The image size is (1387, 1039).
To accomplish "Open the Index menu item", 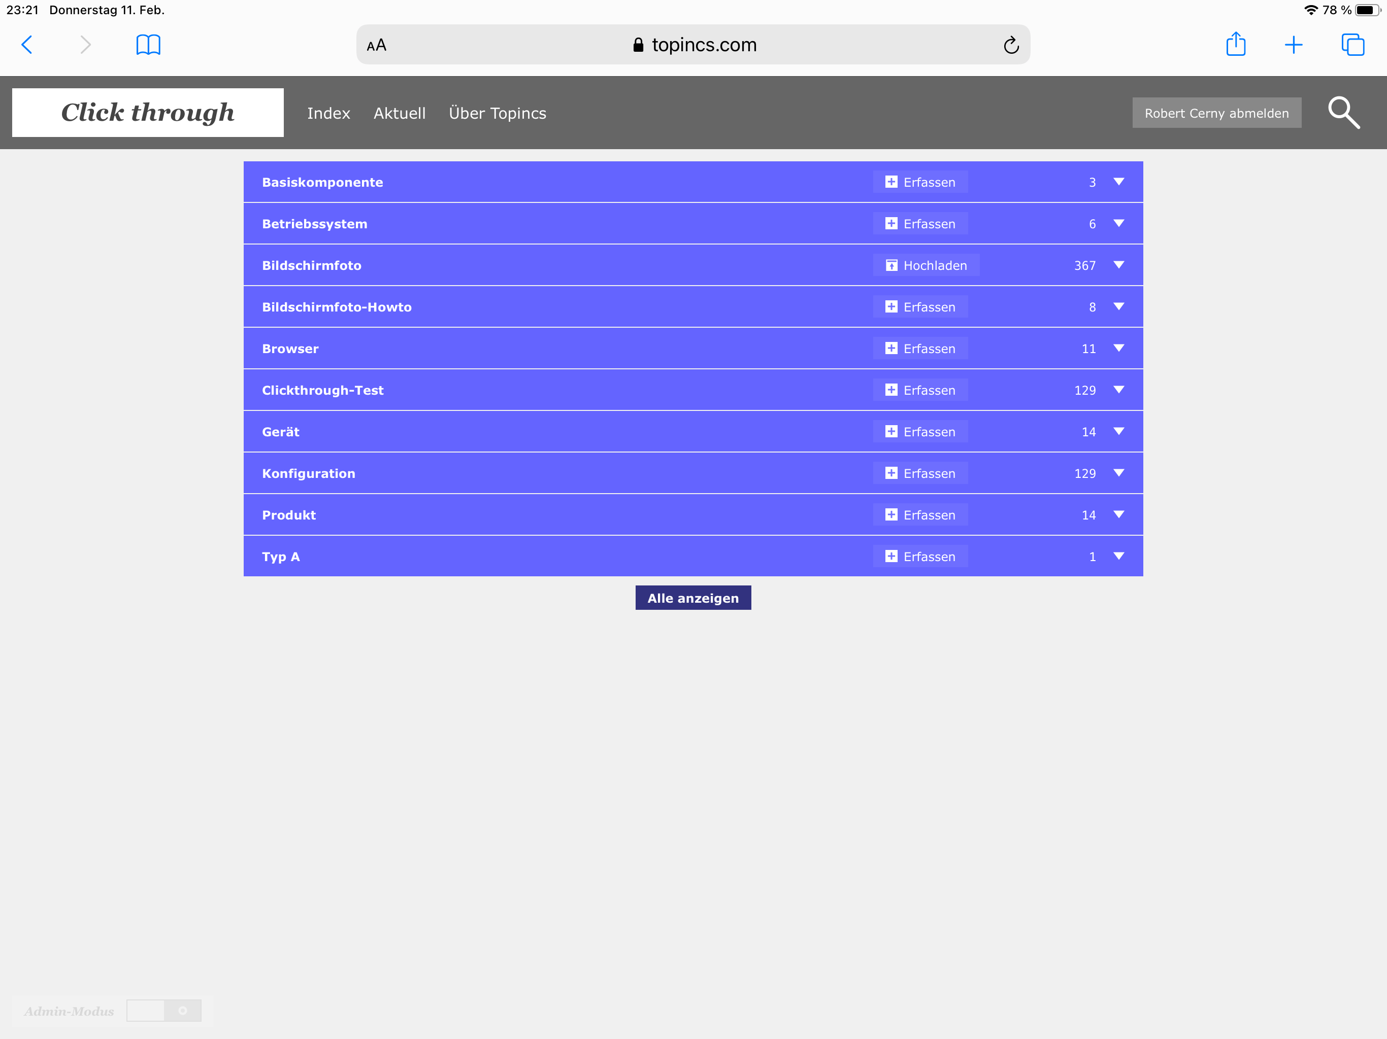I will 328,114.
